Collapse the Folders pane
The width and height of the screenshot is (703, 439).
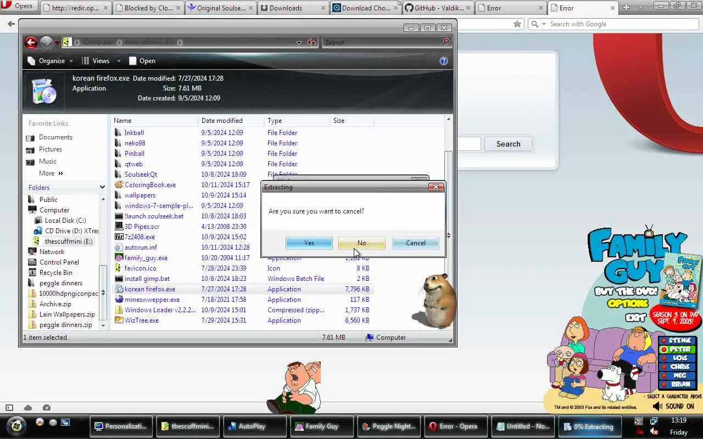[x=102, y=188]
